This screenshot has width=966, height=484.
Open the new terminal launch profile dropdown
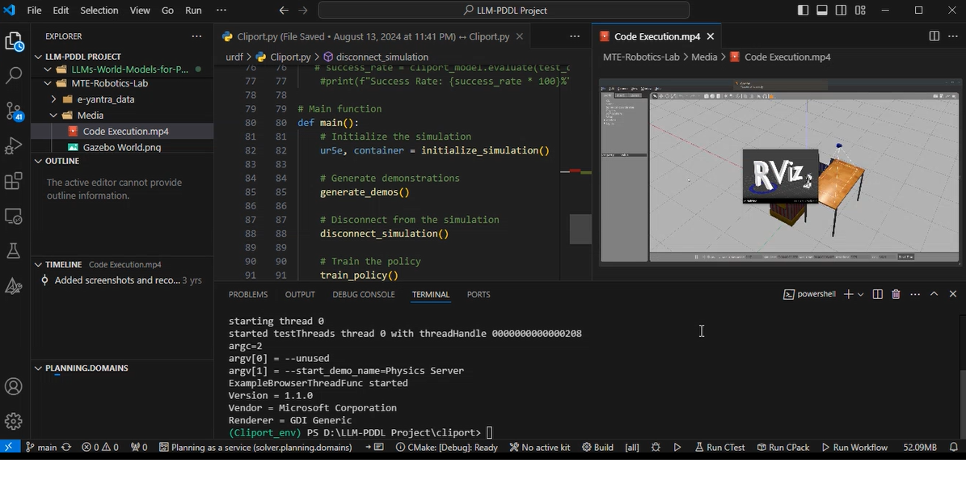tap(860, 295)
